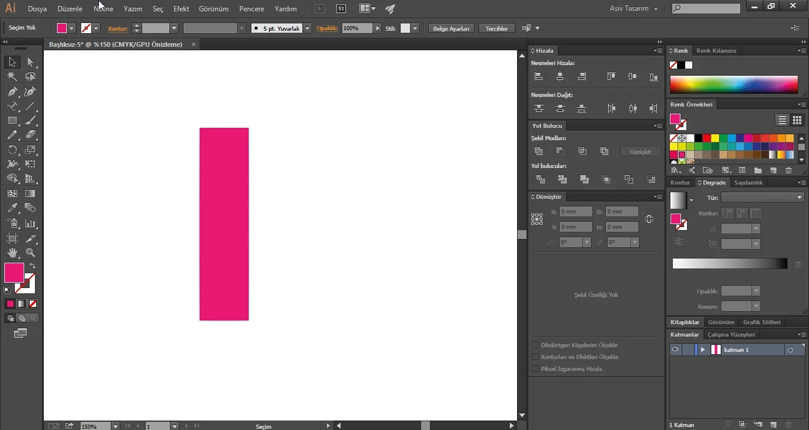Open the Efekt menu
The image size is (809, 430).
tap(181, 9)
